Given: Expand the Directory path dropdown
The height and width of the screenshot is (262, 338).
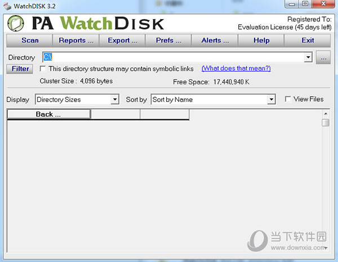Looking at the screenshot, I should 309,57.
